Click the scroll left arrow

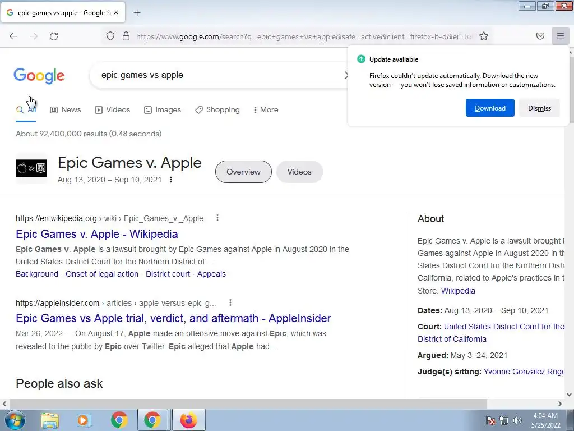tap(4, 404)
